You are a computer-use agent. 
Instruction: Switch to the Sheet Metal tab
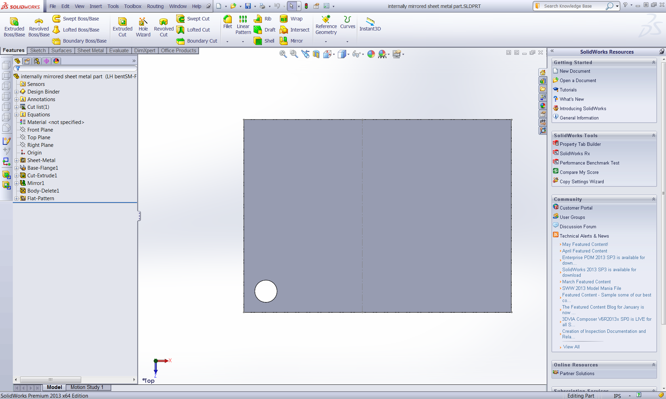(x=91, y=50)
